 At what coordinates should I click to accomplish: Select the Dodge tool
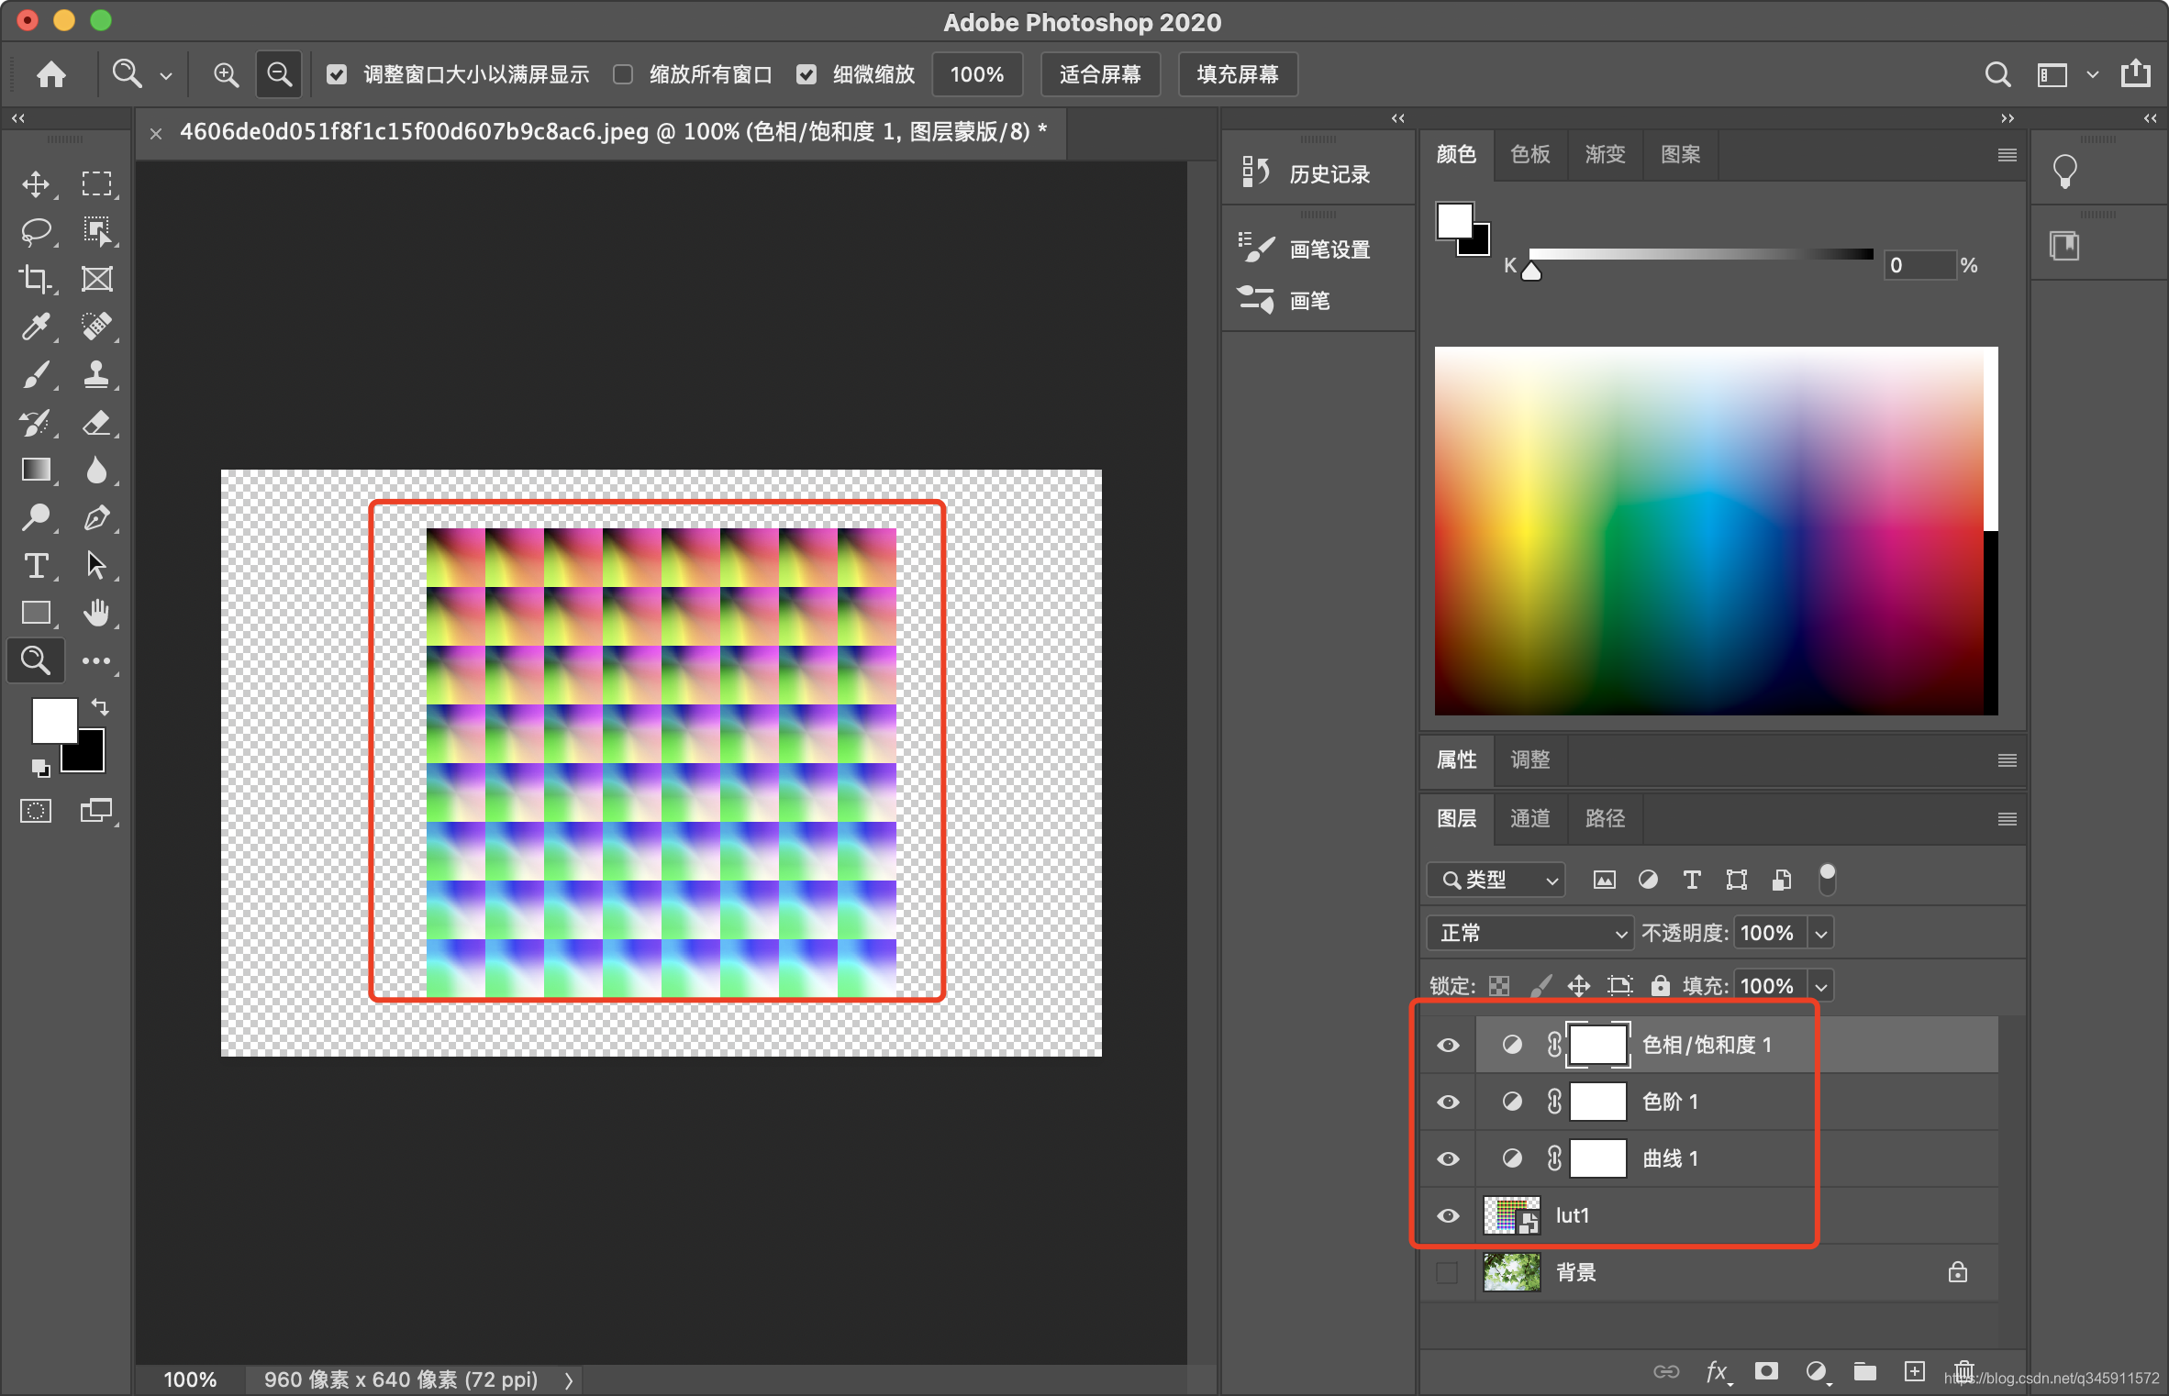coord(36,517)
